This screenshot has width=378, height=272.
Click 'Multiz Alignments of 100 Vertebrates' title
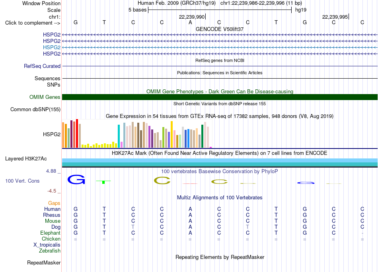(220, 197)
